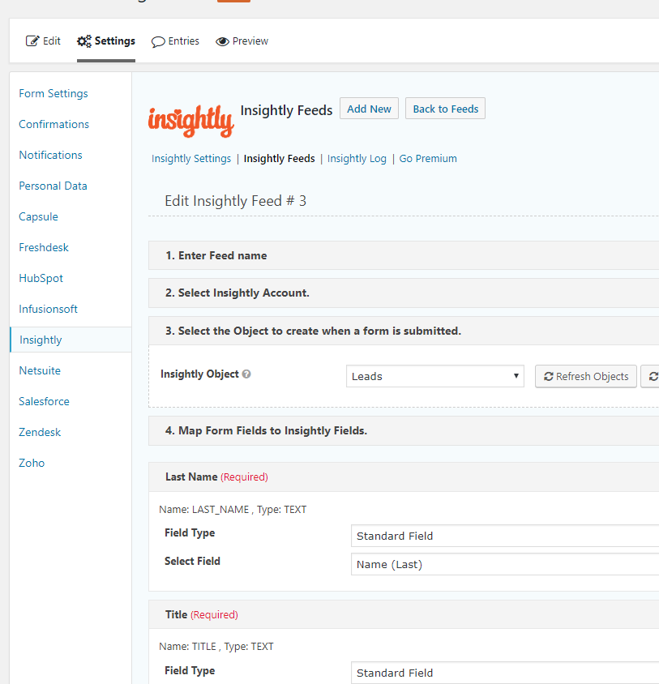Select Netsuite in sidebar
The width and height of the screenshot is (659, 684).
(x=40, y=370)
